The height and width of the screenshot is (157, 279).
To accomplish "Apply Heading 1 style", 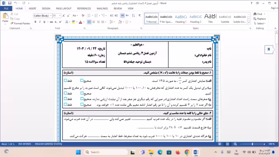I will pyautogui.click(x=181, y=19).
